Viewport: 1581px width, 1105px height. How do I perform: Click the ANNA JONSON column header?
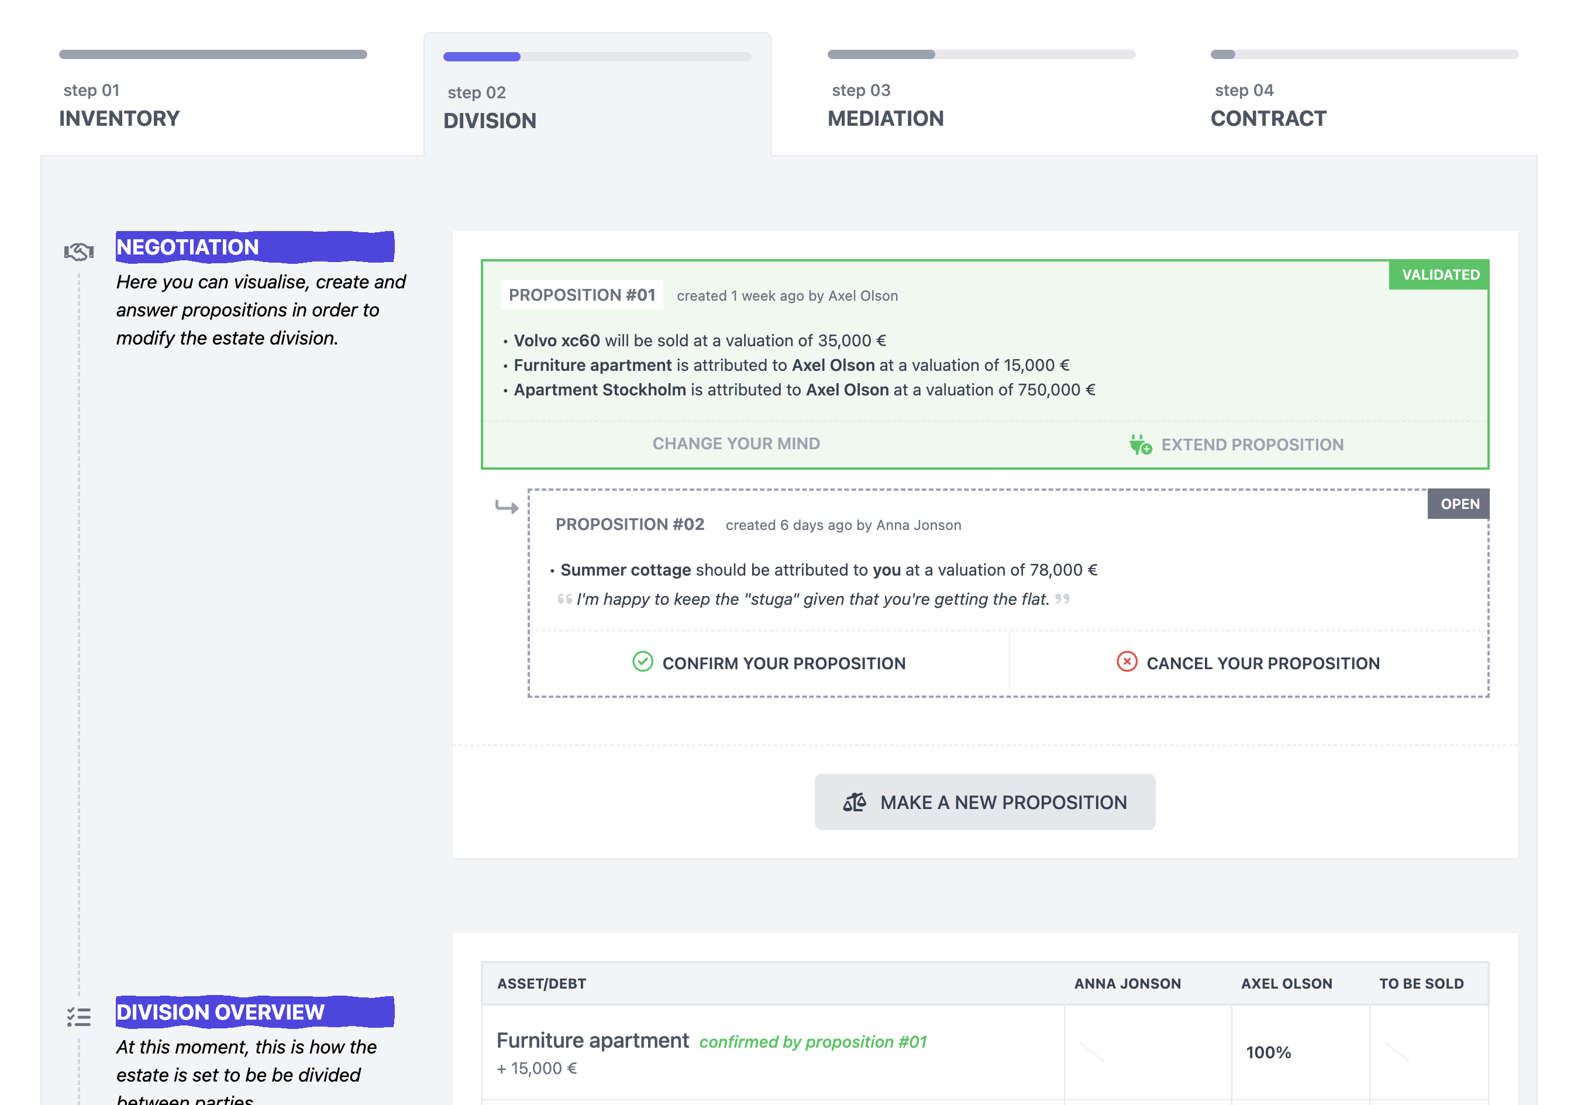click(1127, 984)
